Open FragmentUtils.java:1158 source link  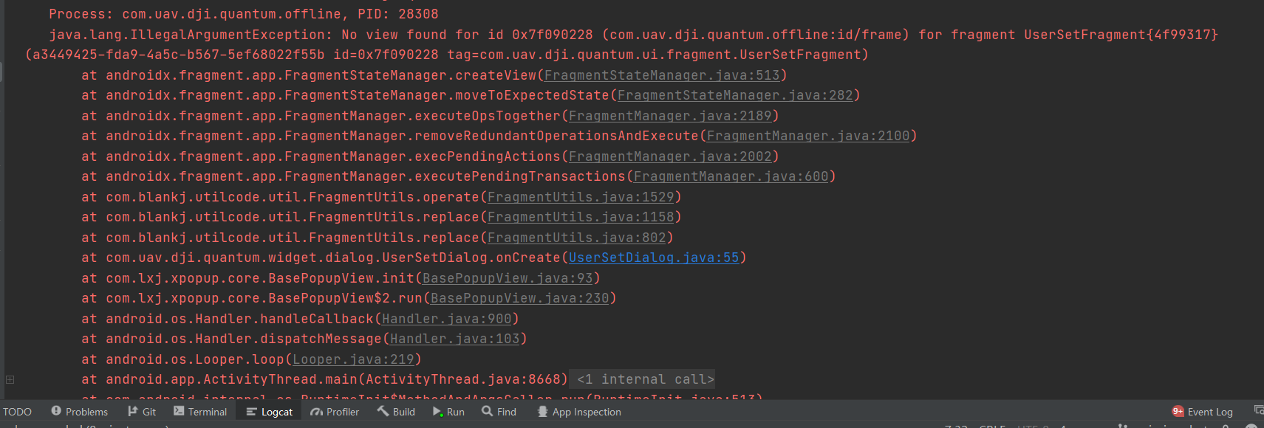pyautogui.click(x=581, y=217)
